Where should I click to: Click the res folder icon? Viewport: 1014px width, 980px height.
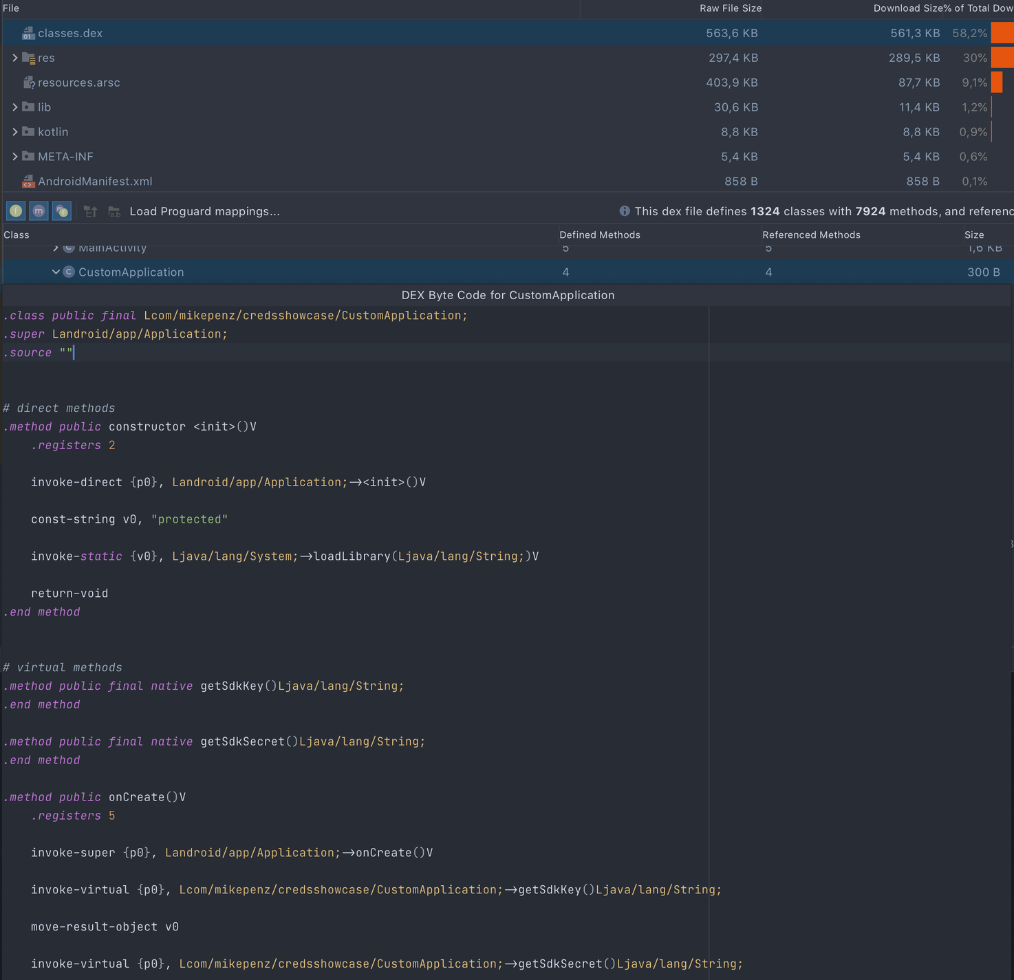coord(28,58)
